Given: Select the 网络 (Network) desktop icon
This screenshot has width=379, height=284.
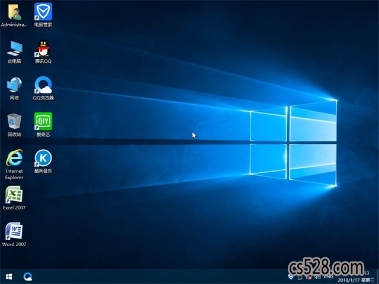Looking at the screenshot, I should coord(14,88).
